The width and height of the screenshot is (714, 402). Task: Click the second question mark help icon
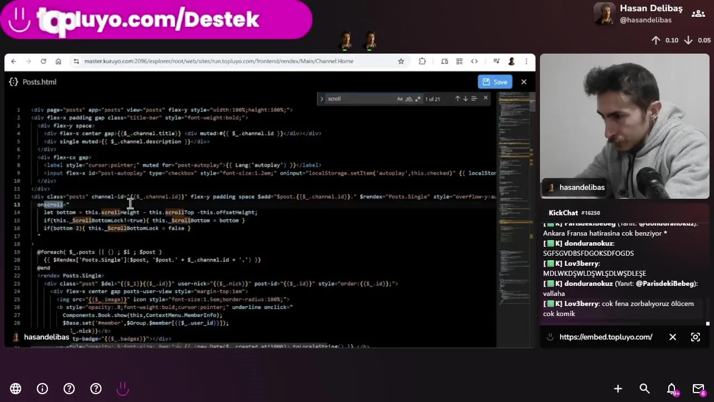[x=96, y=389]
